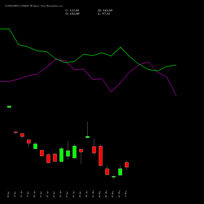Select the green 30 Apr candlestick body
The height and width of the screenshot is (204, 204).
[x=88, y=137]
